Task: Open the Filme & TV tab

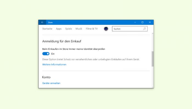Action: coord(92,29)
